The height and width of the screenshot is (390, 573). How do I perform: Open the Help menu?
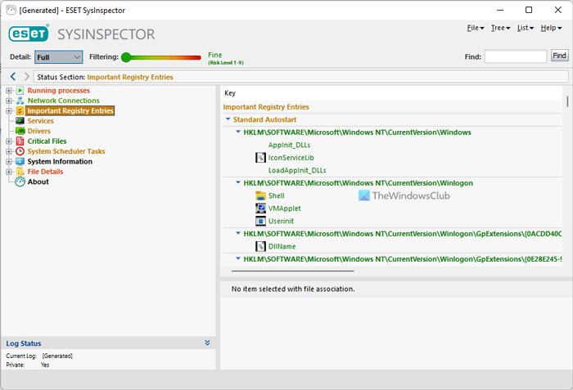click(551, 28)
